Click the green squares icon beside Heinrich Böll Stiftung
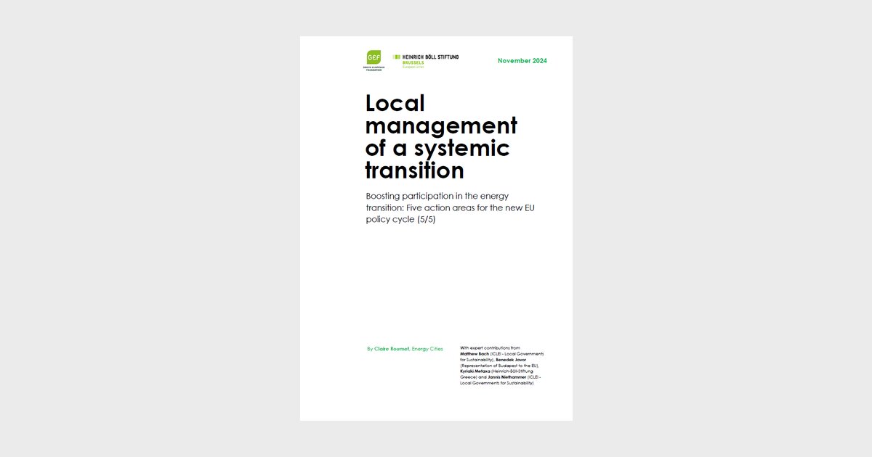Viewport: 872px width, 457px height. [396, 57]
